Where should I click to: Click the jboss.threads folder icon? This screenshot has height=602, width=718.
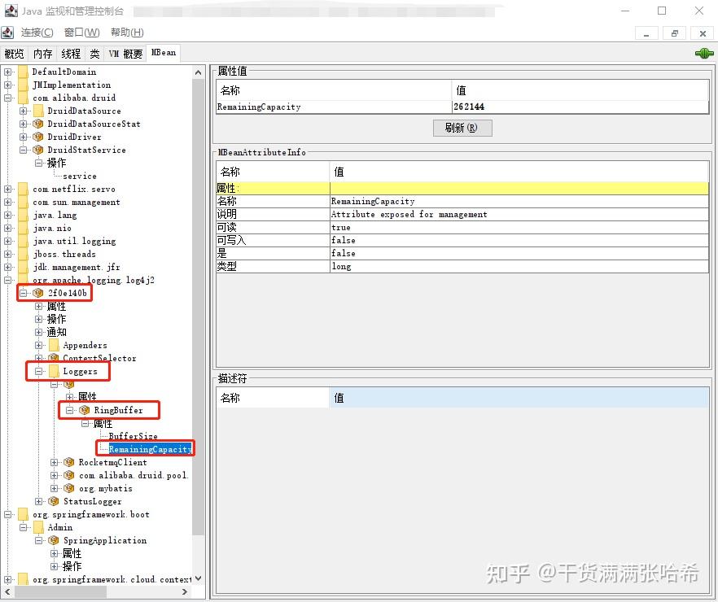coord(23,254)
